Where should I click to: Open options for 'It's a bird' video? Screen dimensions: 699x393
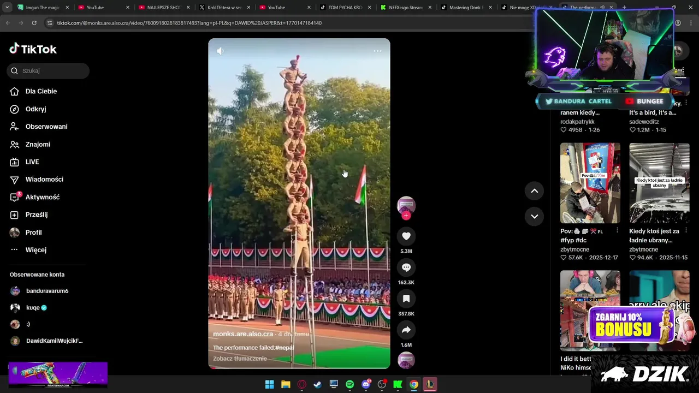click(686, 103)
